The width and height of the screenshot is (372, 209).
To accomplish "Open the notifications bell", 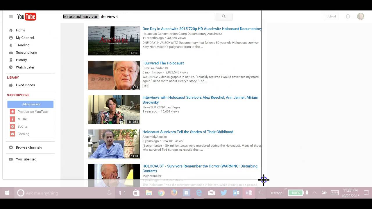I will 348,17.
